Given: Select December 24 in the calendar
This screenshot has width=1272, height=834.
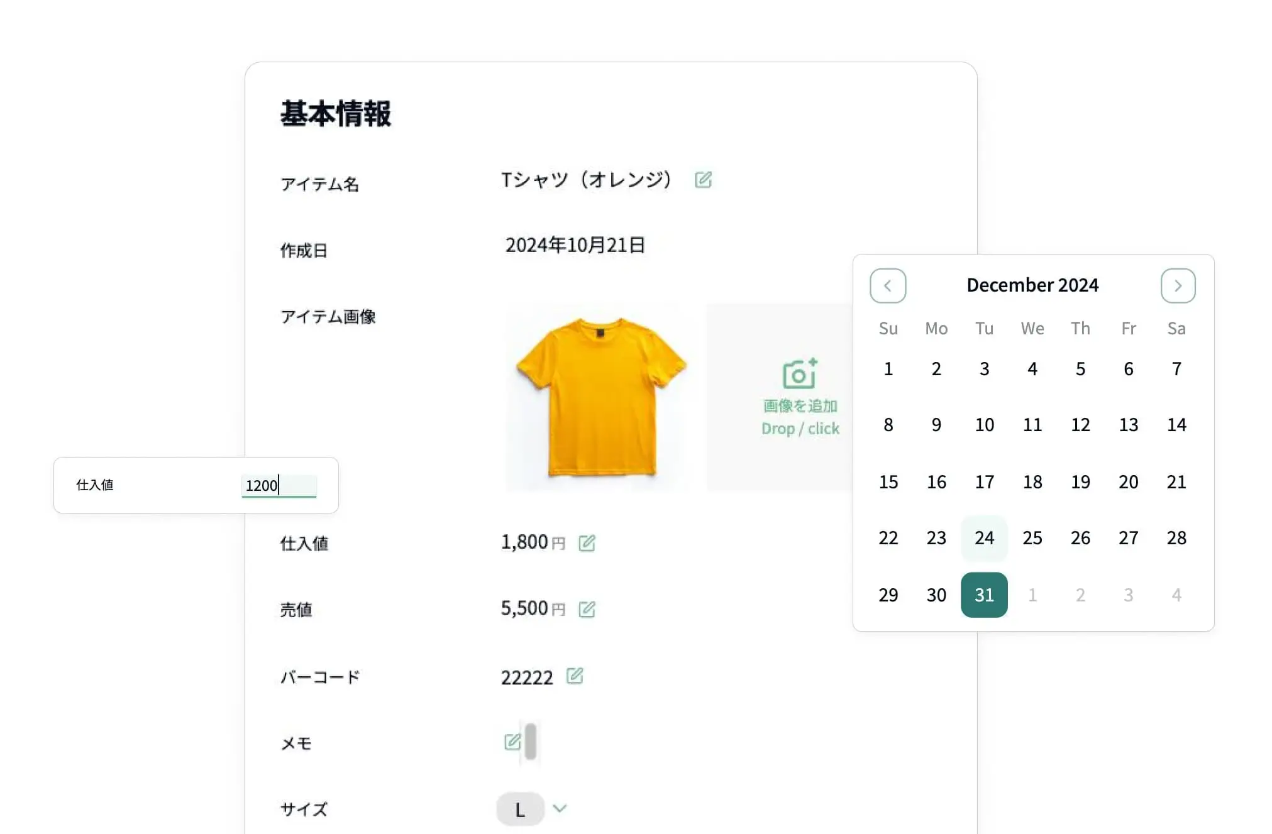Looking at the screenshot, I should pyautogui.click(x=984, y=538).
